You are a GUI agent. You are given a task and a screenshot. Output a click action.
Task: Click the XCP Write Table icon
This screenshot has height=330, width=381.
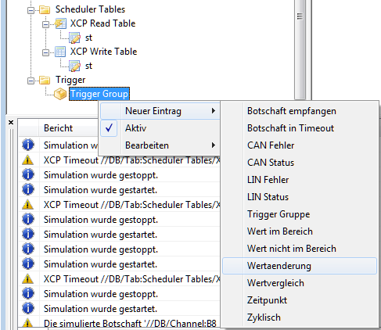[60, 52]
